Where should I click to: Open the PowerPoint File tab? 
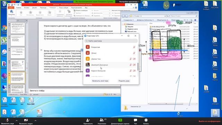point(11,8)
